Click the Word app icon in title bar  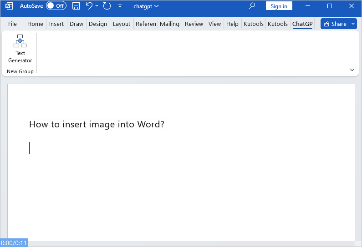tap(9, 6)
